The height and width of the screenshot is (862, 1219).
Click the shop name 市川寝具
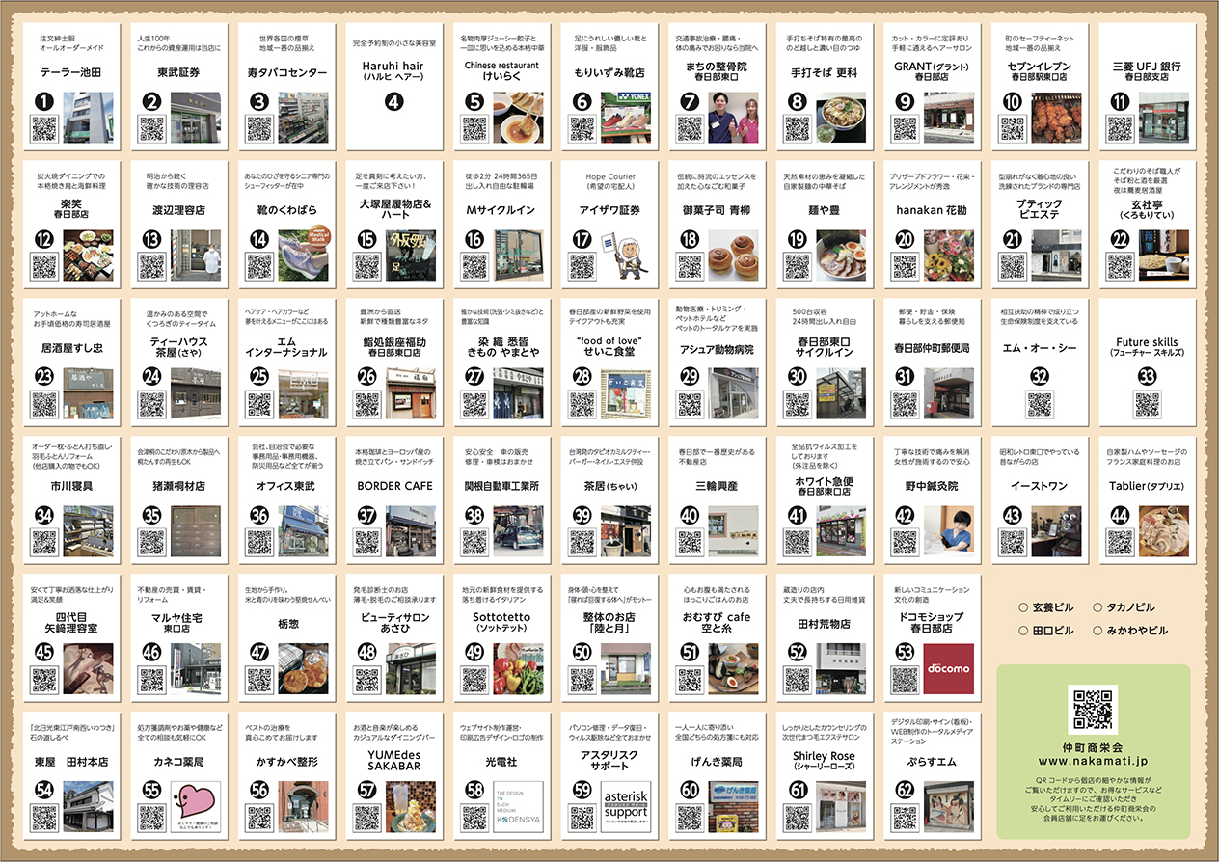[x=70, y=486]
